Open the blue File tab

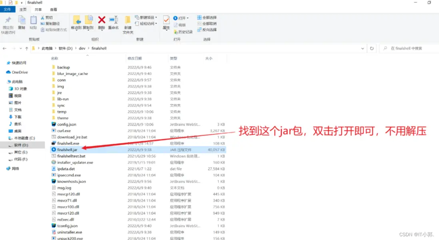[7, 10]
